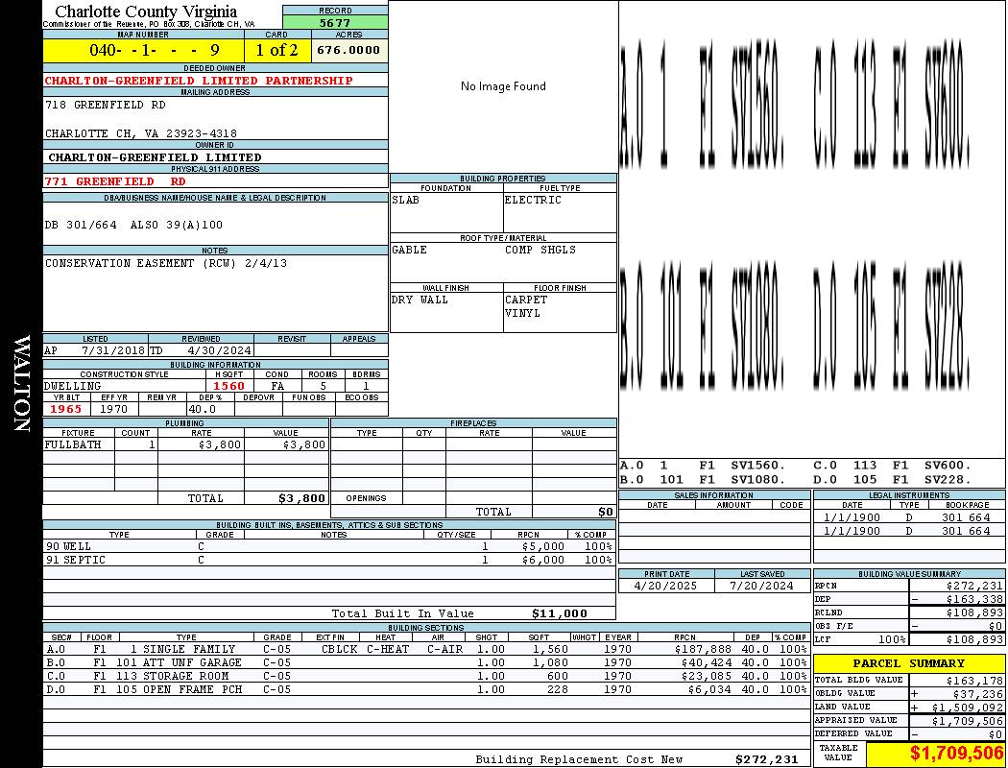The height and width of the screenshot is (768, 1008).
Task: Click the Charlotte County Virginia title
Action: pos(146,12)
